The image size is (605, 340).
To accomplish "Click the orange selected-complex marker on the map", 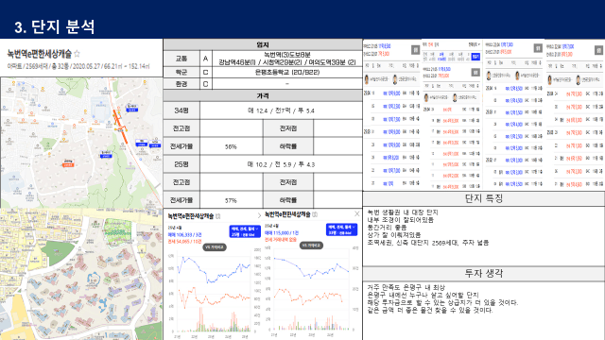I will tap(68, 163).
